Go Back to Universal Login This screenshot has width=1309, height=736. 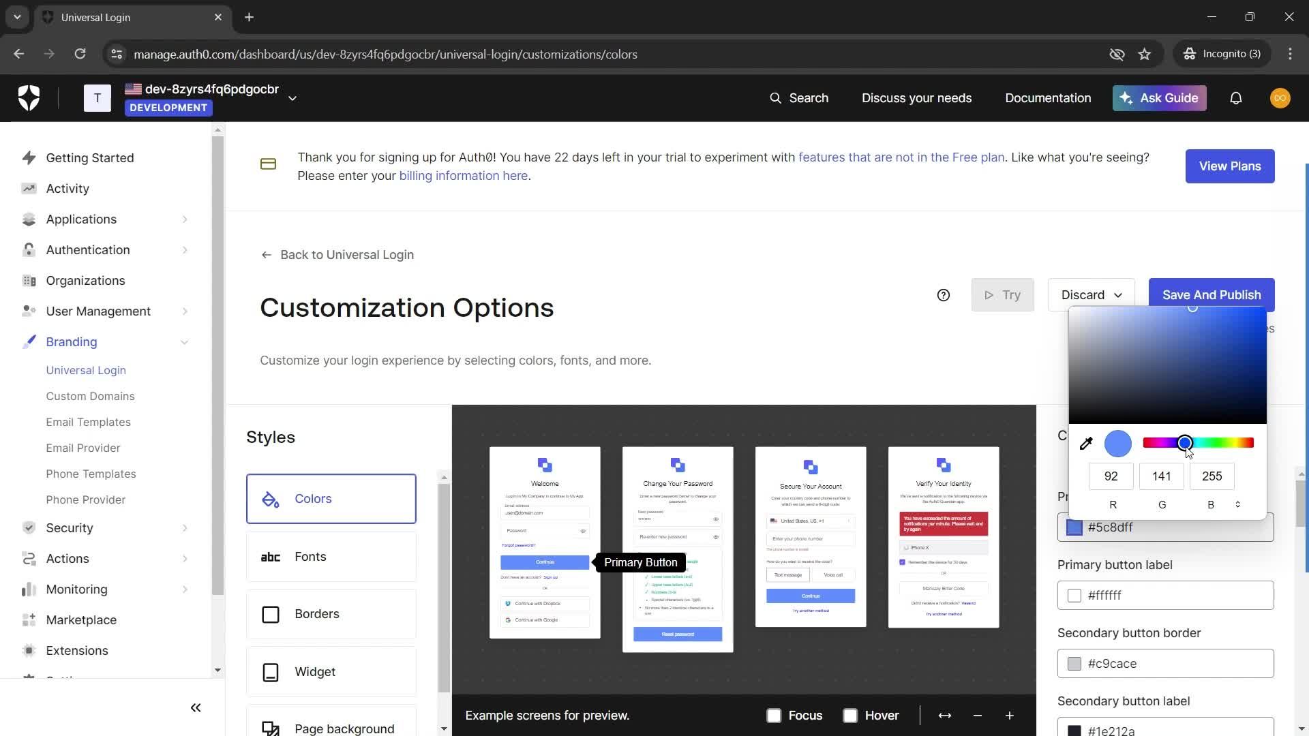(x=337, y=255)
